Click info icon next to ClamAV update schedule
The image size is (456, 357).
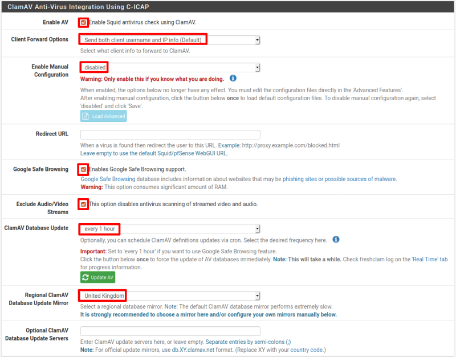336,239
